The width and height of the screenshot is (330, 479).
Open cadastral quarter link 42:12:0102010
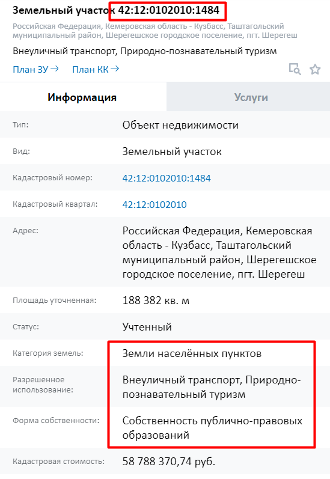(154, 204)
